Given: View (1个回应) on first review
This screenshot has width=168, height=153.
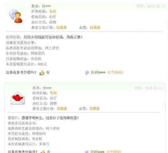Looking at the screenshot, I should 115,73.
